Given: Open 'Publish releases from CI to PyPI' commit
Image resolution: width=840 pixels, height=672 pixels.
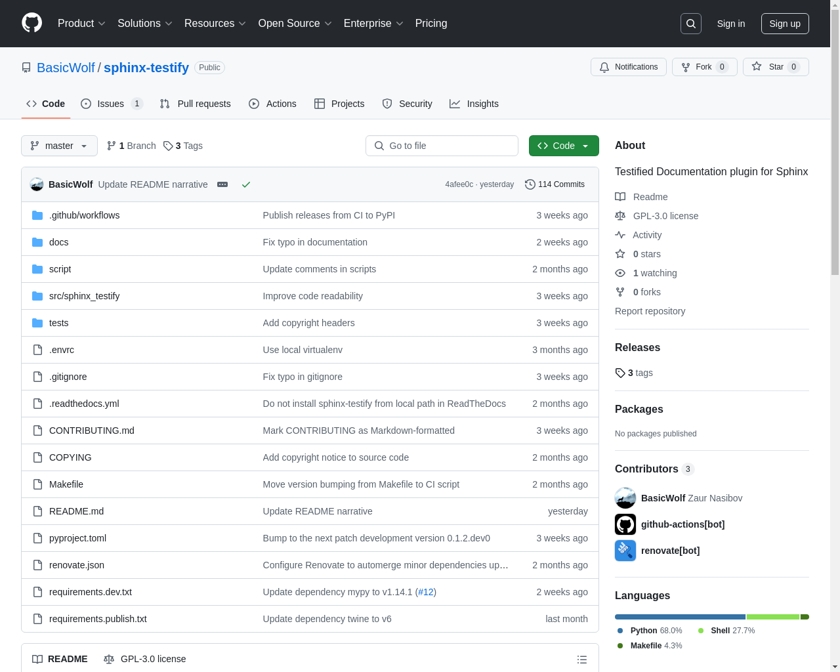Looking at the screenshot, I should tap(329, 215).
